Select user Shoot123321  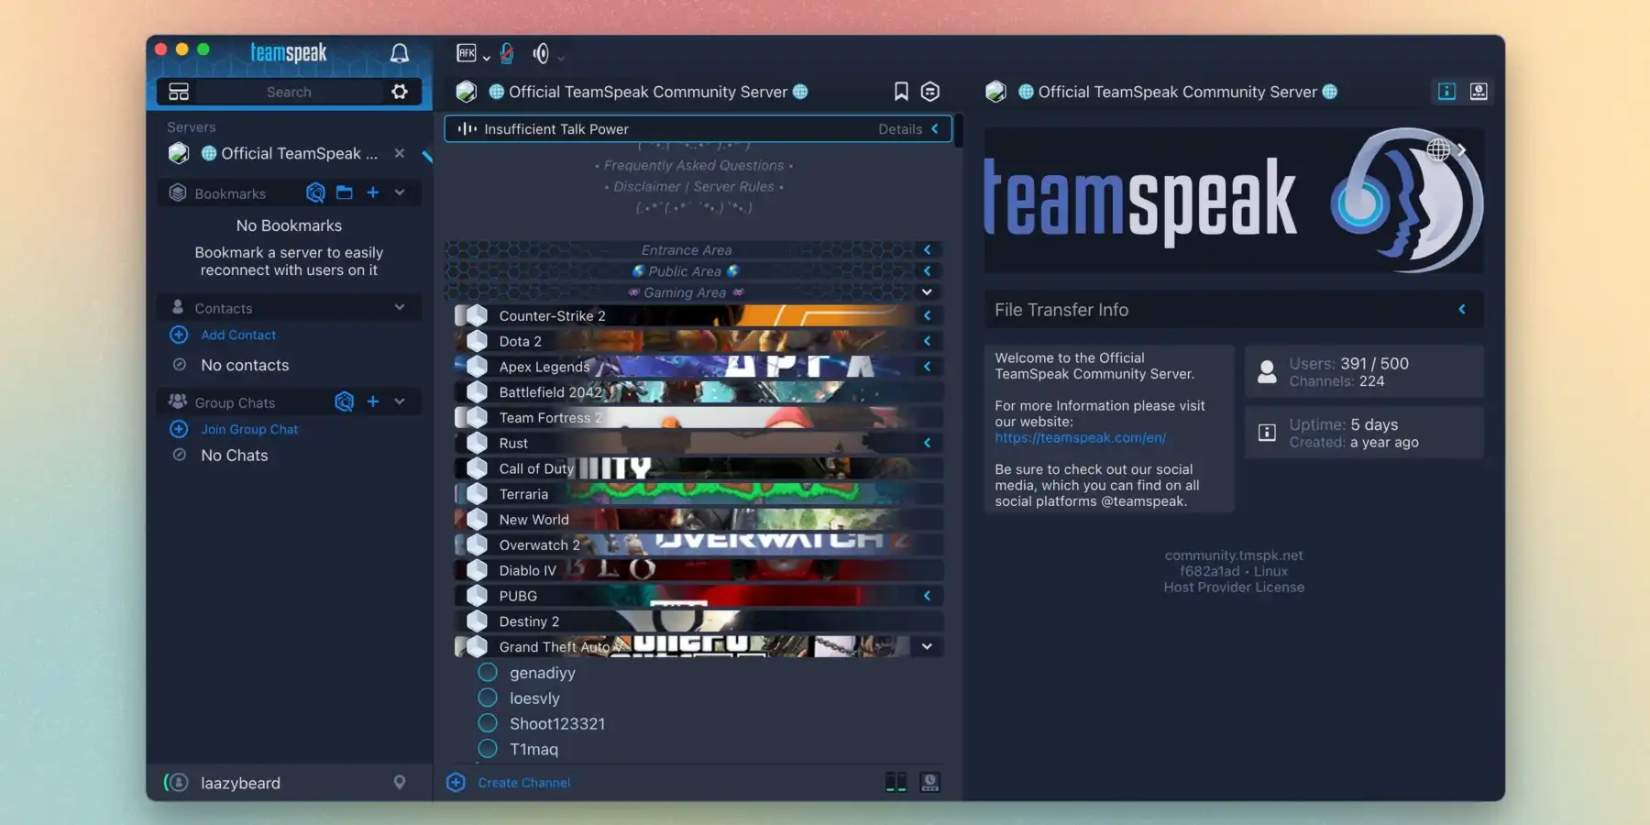(557, 724)
